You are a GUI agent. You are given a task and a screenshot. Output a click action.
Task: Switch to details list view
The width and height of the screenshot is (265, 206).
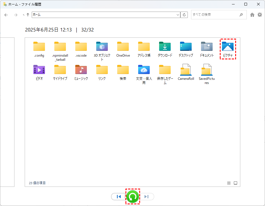coord(229,183)
